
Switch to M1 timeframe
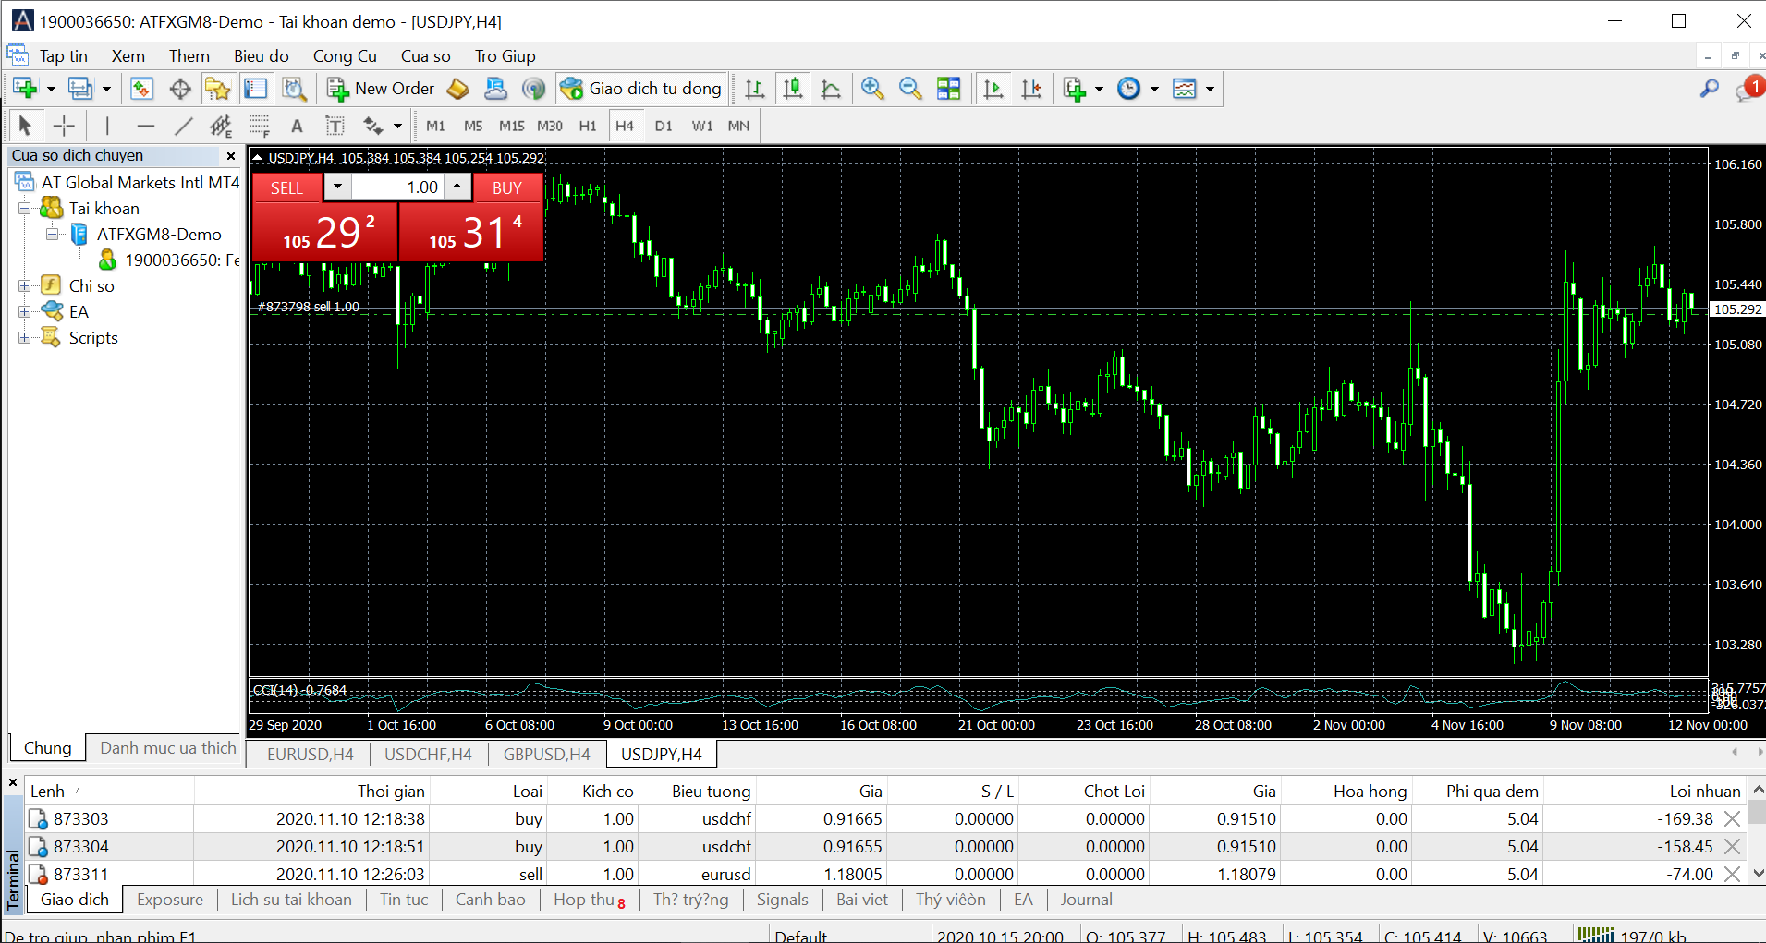[435, 126]
